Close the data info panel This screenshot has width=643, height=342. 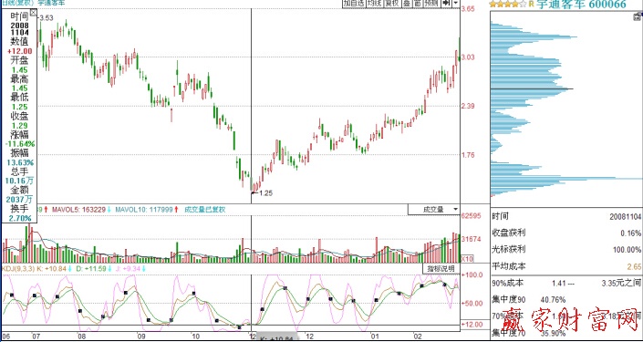tap(33, 13)
